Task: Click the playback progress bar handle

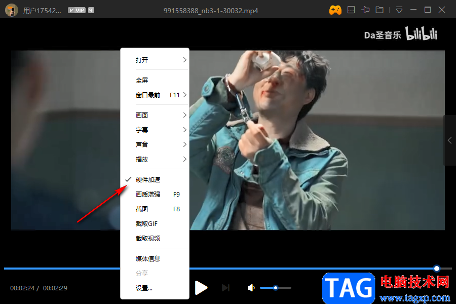Action: click(x=437, y=269)
